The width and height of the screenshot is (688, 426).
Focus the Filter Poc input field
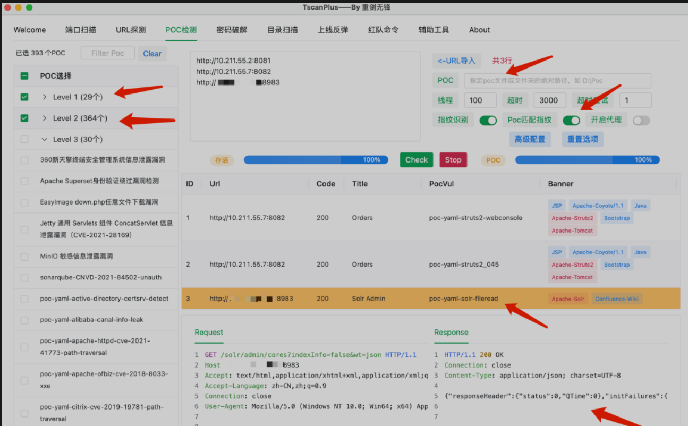click(x=108, y=53)
